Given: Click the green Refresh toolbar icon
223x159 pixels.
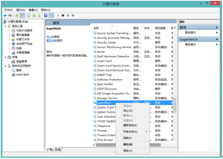Looking at the screenshot, I should coord(34,15).
